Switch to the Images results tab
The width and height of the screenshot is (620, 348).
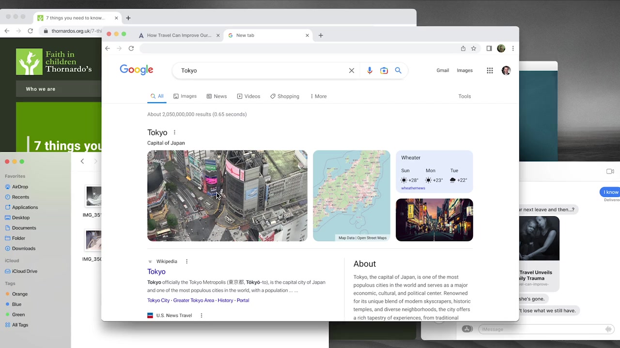185,96
